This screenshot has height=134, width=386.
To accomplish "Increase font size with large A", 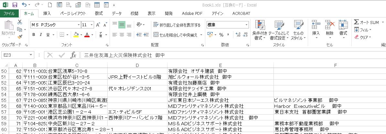I will click(x=98, y=25).
